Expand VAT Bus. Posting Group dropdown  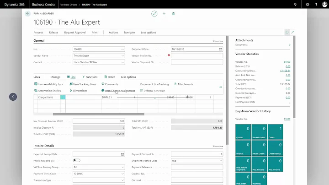click(122, 167)
